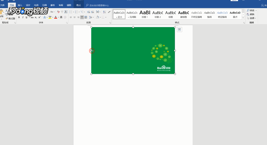Click the Clear Formatting eraser icon
Screen dimensions: 267x145
tap(58, 12)
